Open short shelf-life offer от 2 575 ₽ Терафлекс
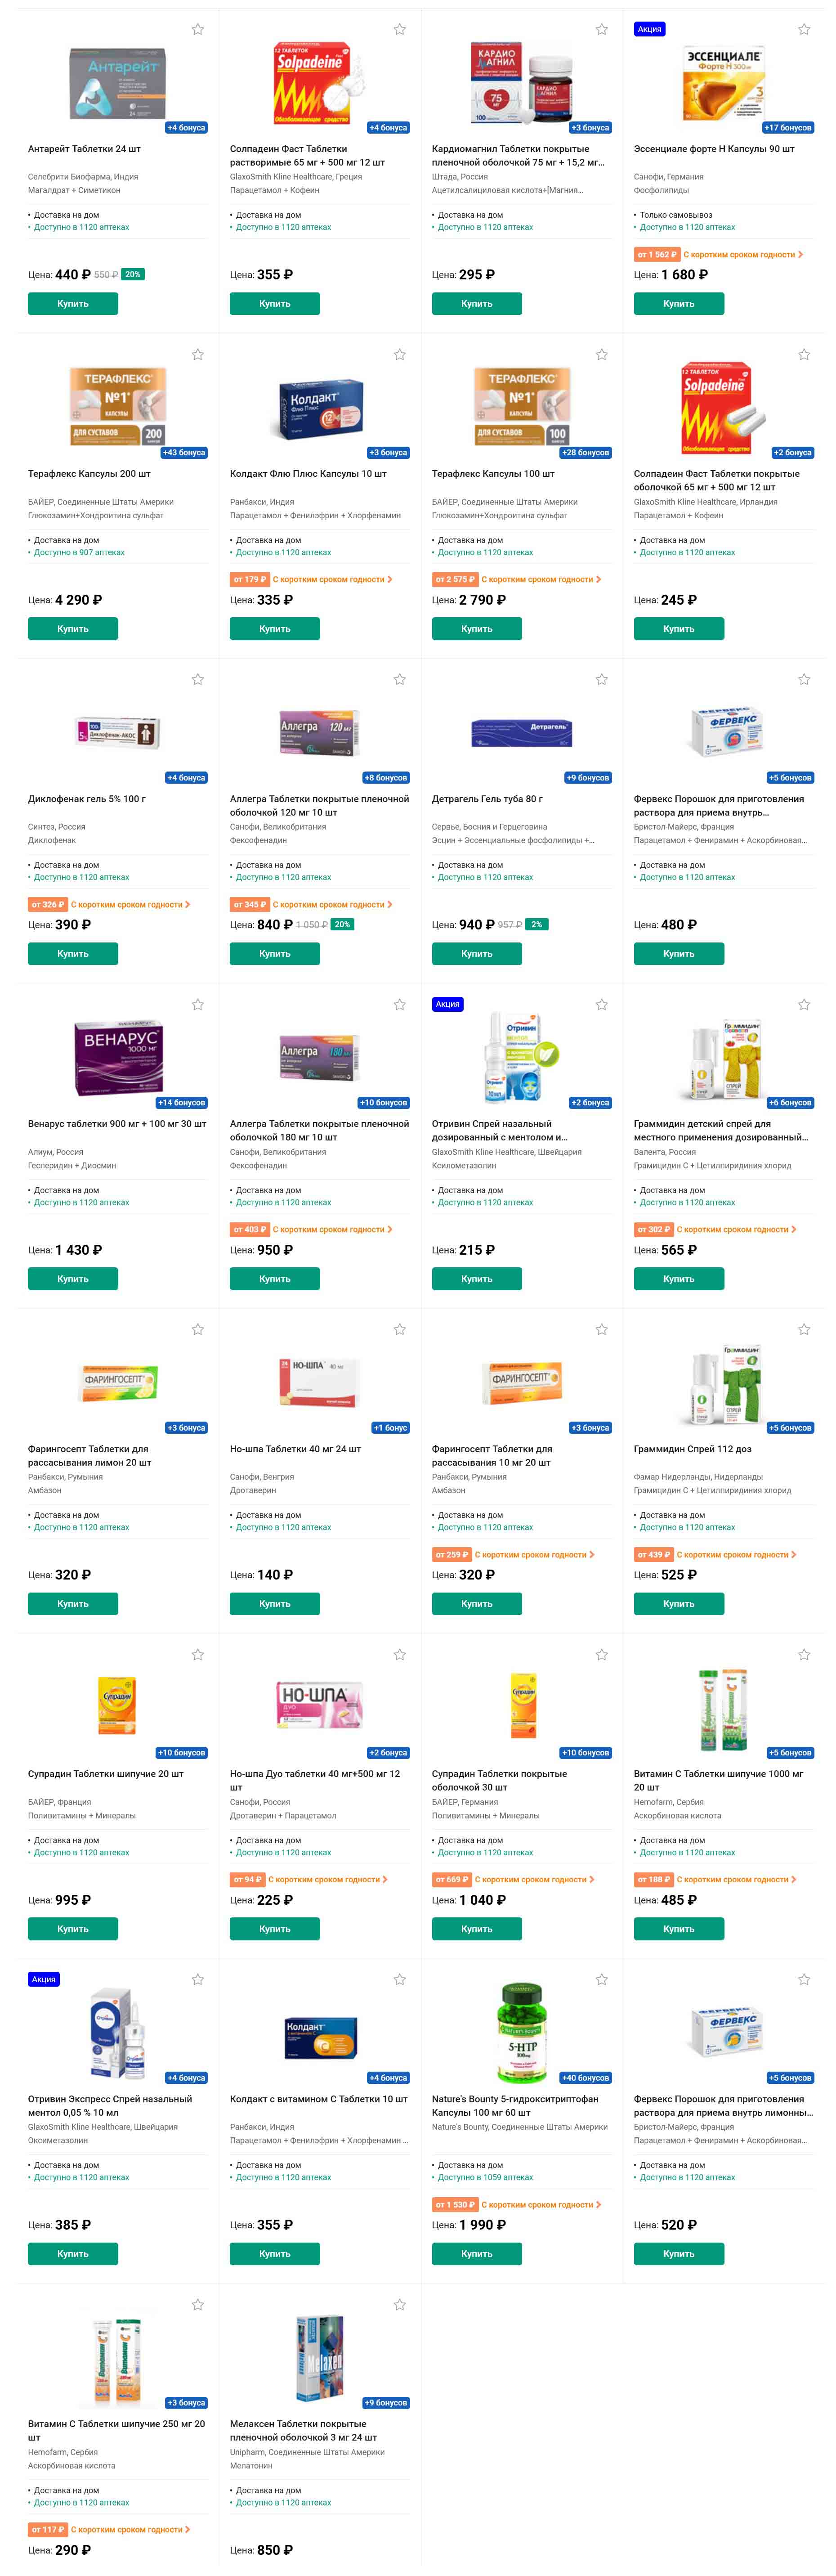The image size is (836, 2576). tap(516, 579)
